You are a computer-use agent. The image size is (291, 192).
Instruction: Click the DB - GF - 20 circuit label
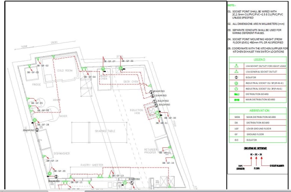pos(59,171)
